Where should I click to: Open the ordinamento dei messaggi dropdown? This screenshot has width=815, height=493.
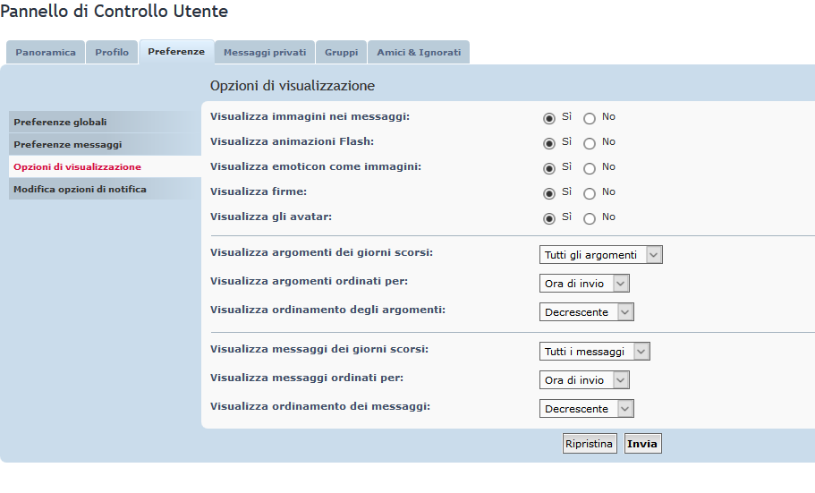pyautogui.click(x=587, y=409)
